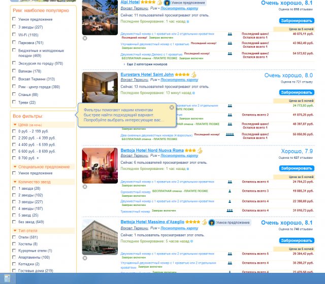
Task: Open Bettoja Hotel Nord Nuova Roma link
Action: tap(152, 151)
